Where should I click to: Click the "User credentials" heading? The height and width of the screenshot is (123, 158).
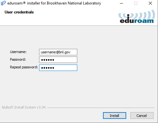coord(19,12)
